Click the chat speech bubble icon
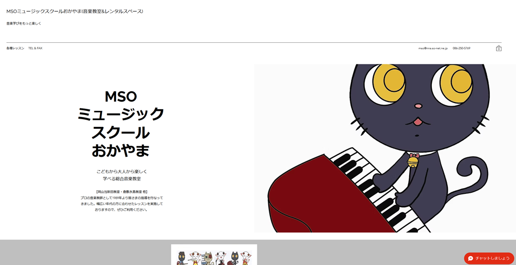The height and width of the screenshot is (265, 516). click(470, 258)
